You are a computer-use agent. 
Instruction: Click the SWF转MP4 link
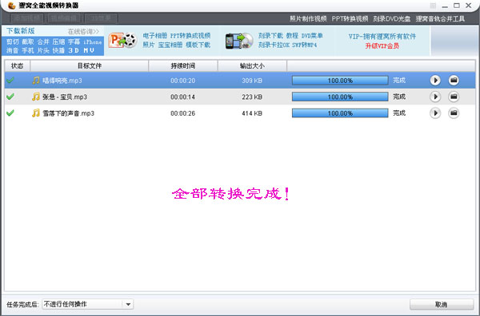coord(305,45)
